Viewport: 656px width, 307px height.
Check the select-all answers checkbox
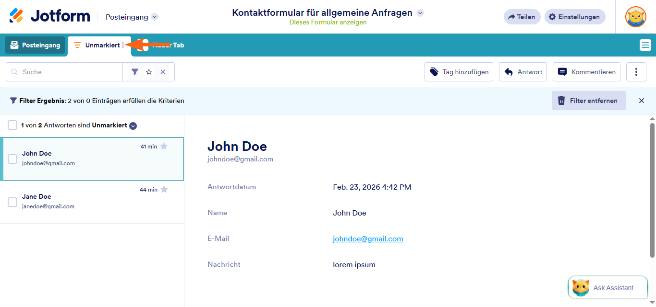click(12, 125)
